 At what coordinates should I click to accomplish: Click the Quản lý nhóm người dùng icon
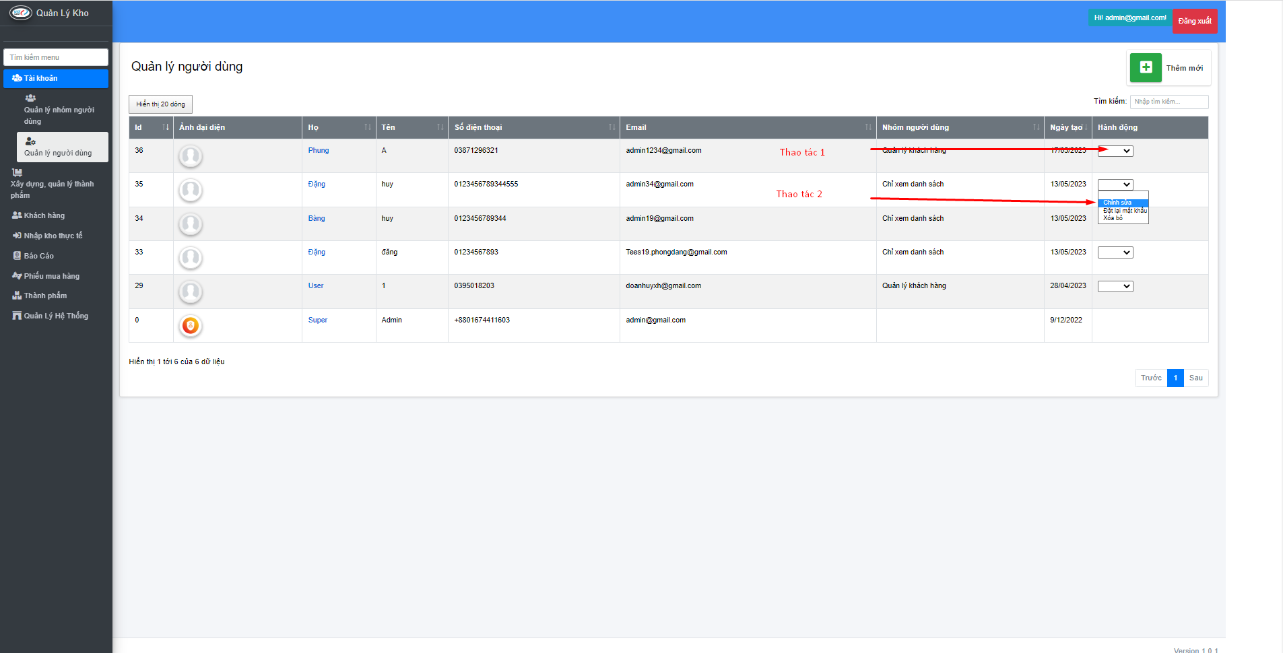click(30, 98)
